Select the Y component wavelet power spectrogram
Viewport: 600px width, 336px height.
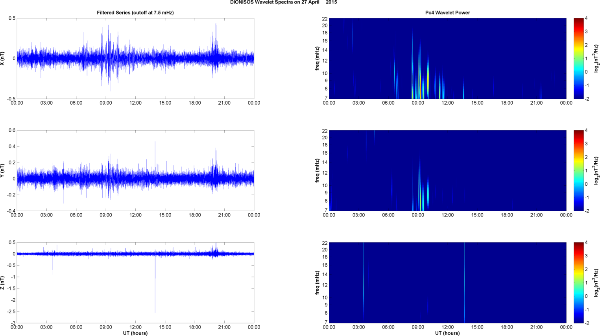(x=447, y=171)
